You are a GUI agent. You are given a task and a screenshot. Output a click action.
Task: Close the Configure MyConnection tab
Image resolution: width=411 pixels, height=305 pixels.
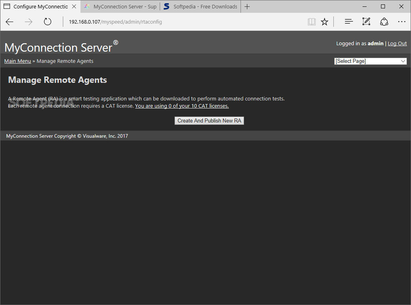click(x=74, y=6)
